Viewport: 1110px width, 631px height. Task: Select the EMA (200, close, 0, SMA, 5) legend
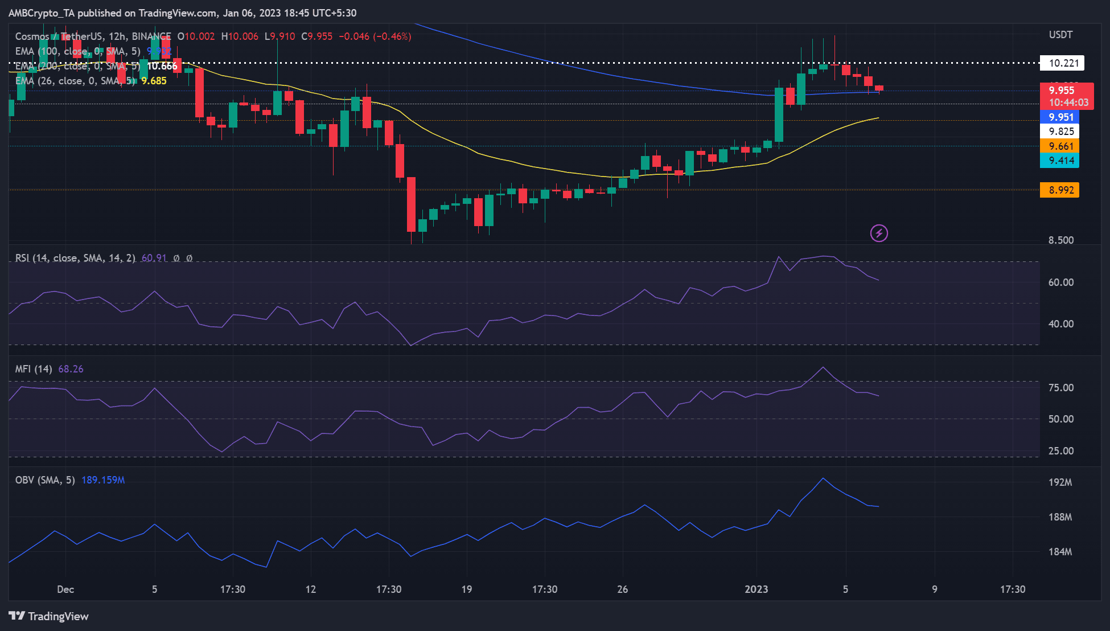click(77, 66)
